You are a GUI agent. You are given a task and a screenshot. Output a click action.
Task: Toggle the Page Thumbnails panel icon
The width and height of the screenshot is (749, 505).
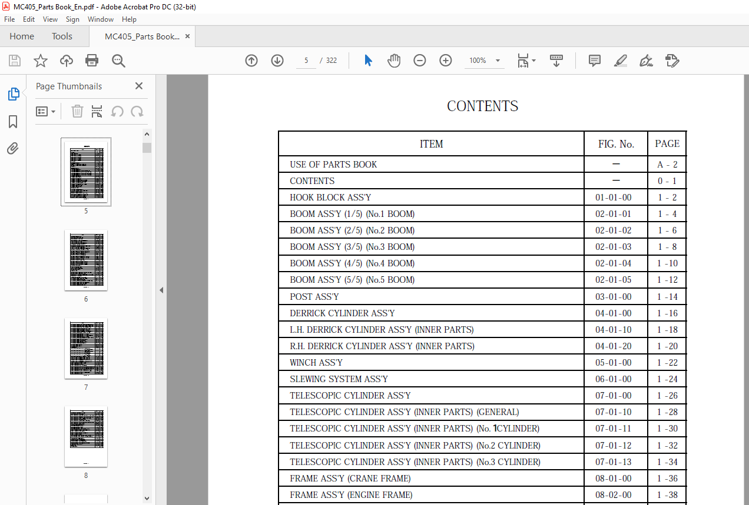click(13, 94)
